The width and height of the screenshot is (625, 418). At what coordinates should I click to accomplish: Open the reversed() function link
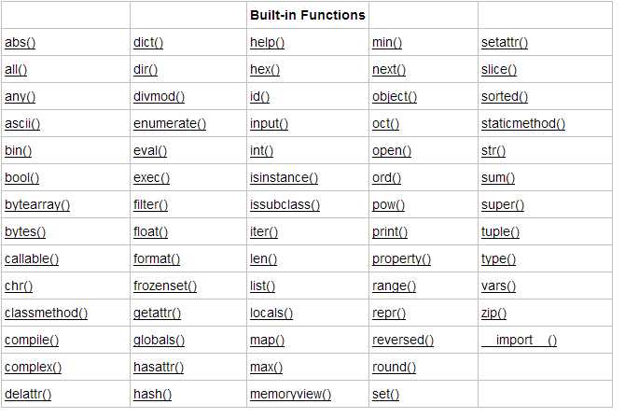402,340
